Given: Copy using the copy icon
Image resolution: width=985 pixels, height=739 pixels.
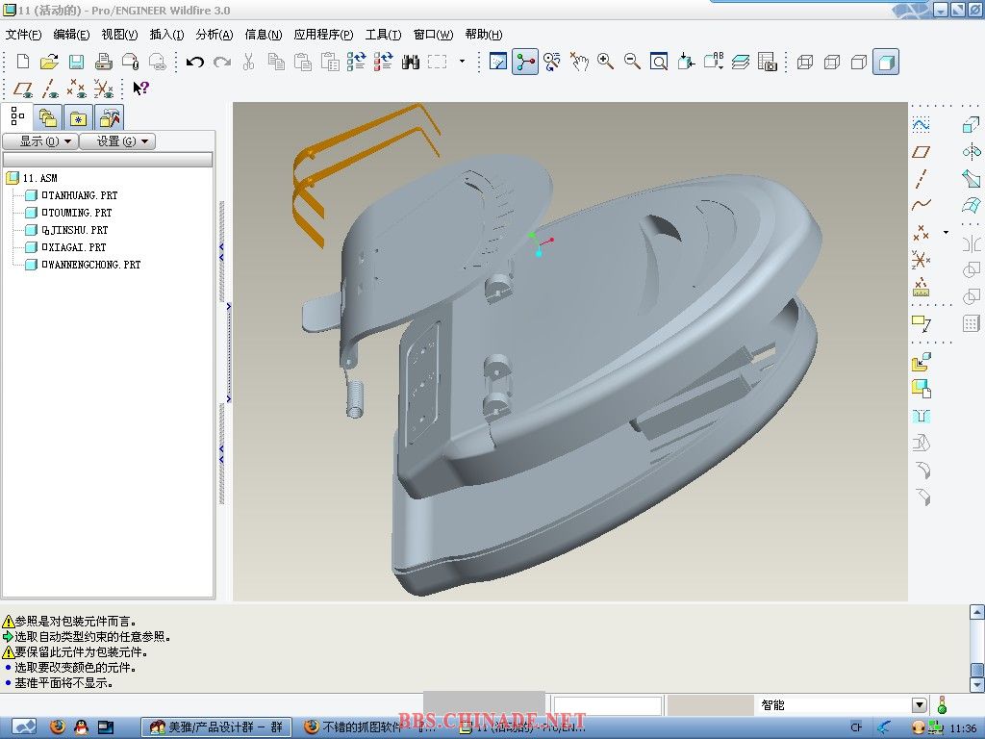Looking at the screenshot, I should coord(276,62).
